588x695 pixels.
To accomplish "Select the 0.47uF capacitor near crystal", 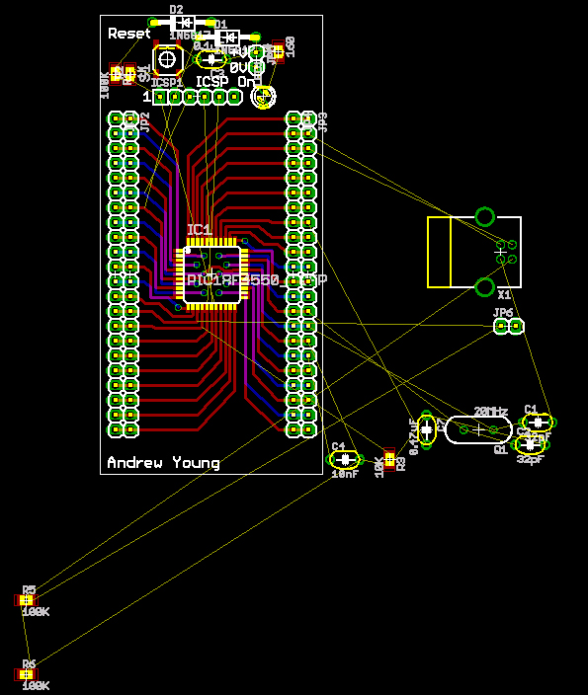I will (x=427, y=429).
